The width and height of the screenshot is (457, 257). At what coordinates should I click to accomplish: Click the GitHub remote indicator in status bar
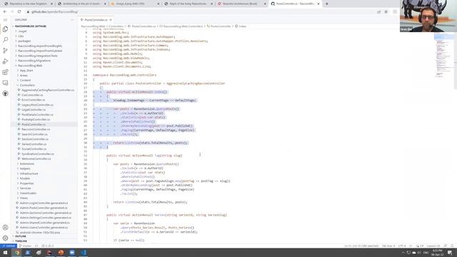pos(9,246)
